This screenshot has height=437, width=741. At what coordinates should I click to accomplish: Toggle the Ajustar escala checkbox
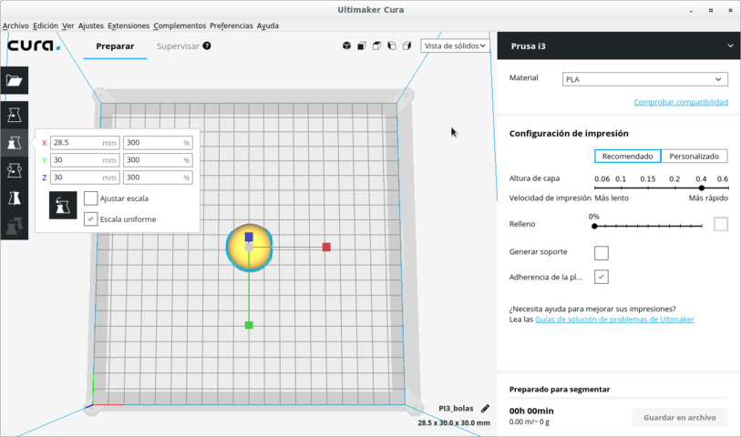[91, 198]
